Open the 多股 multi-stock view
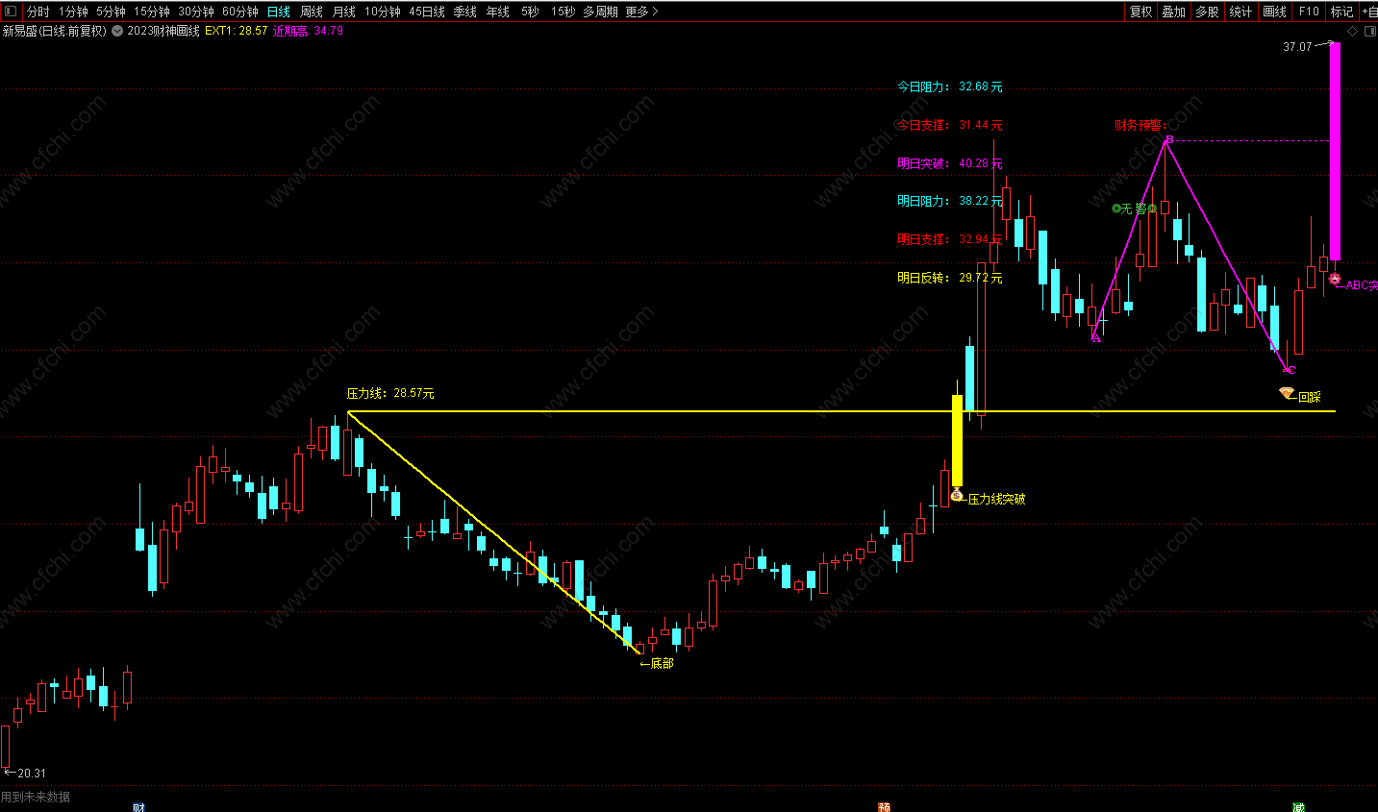Screen dimensions: 1378x812 click(1208, 12)
